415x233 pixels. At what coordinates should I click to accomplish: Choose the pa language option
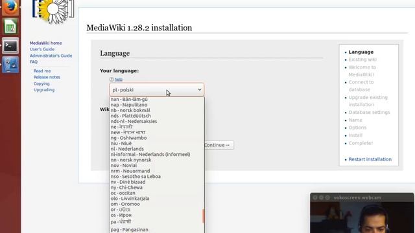pyautogui.click(x=157, y=221)
